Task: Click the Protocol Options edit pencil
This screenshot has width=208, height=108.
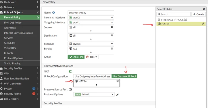Action: coord(117,95)
